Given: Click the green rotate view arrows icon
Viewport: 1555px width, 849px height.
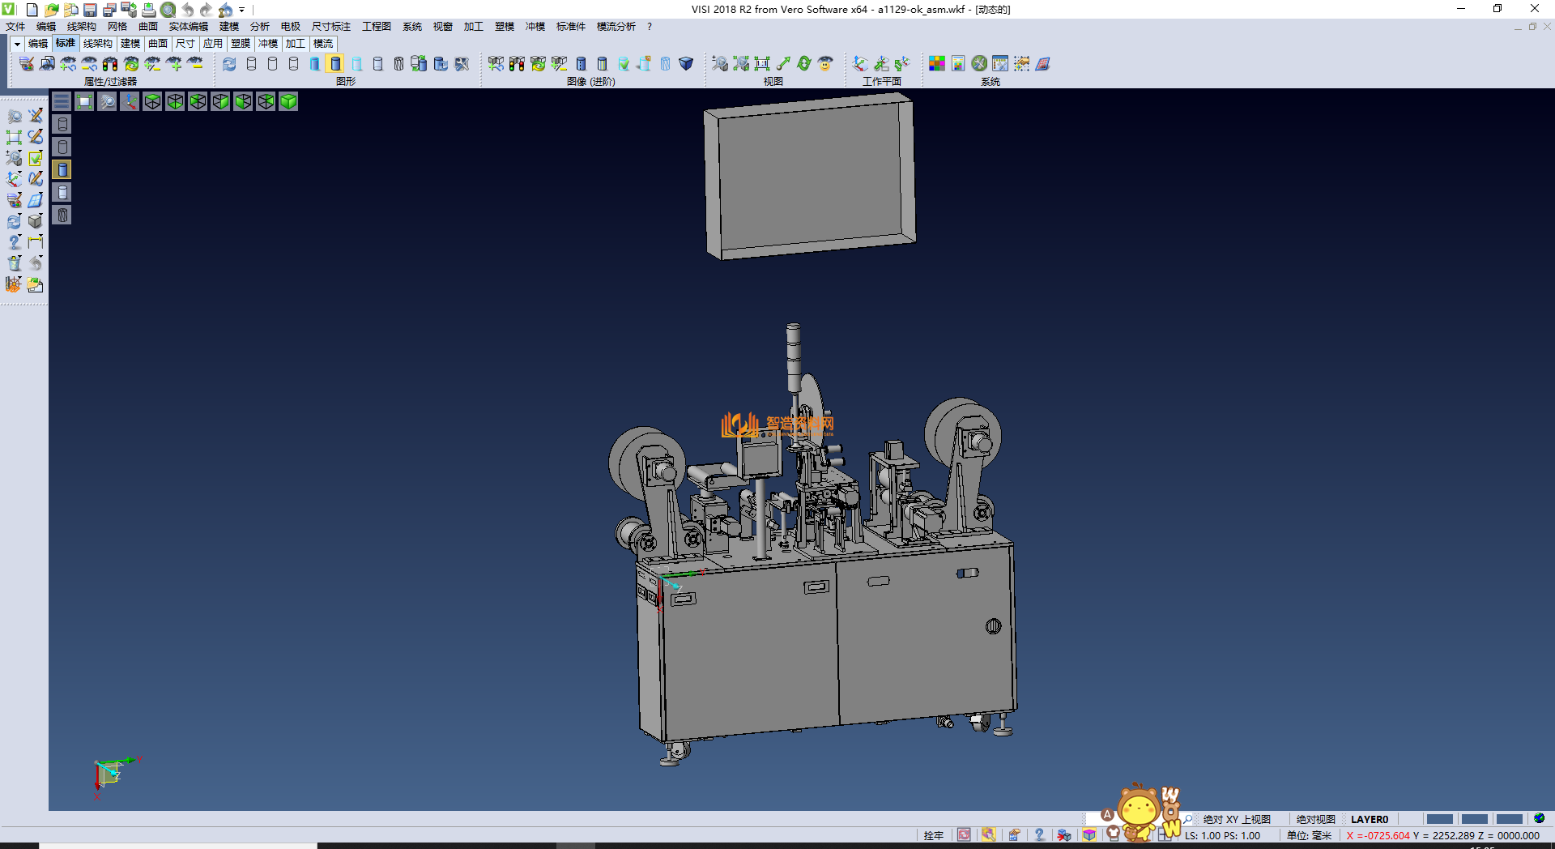Looking at the screenshot, I should pyautogui.click(x=803, y=63).
